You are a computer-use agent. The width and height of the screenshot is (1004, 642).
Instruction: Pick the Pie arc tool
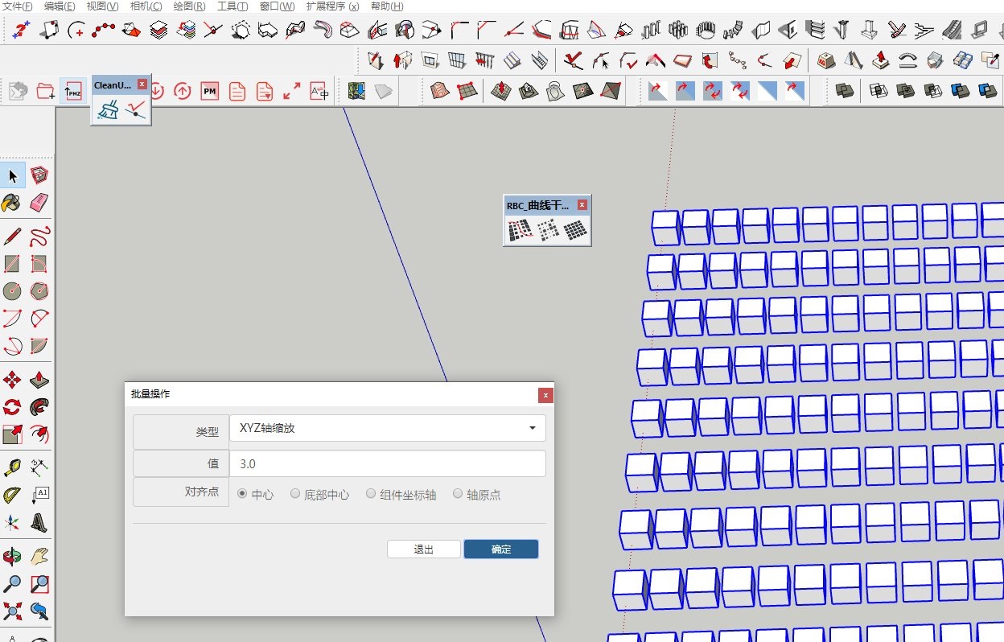(39, 346)
